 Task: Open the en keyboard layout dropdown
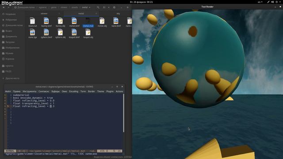260,2
